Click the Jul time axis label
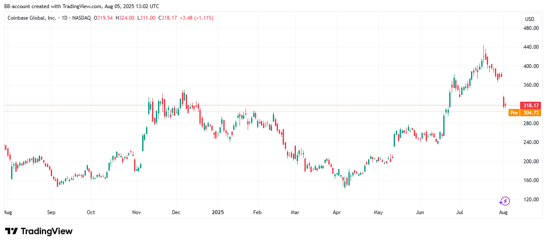The image size is (547, 244). click(460, 212)
